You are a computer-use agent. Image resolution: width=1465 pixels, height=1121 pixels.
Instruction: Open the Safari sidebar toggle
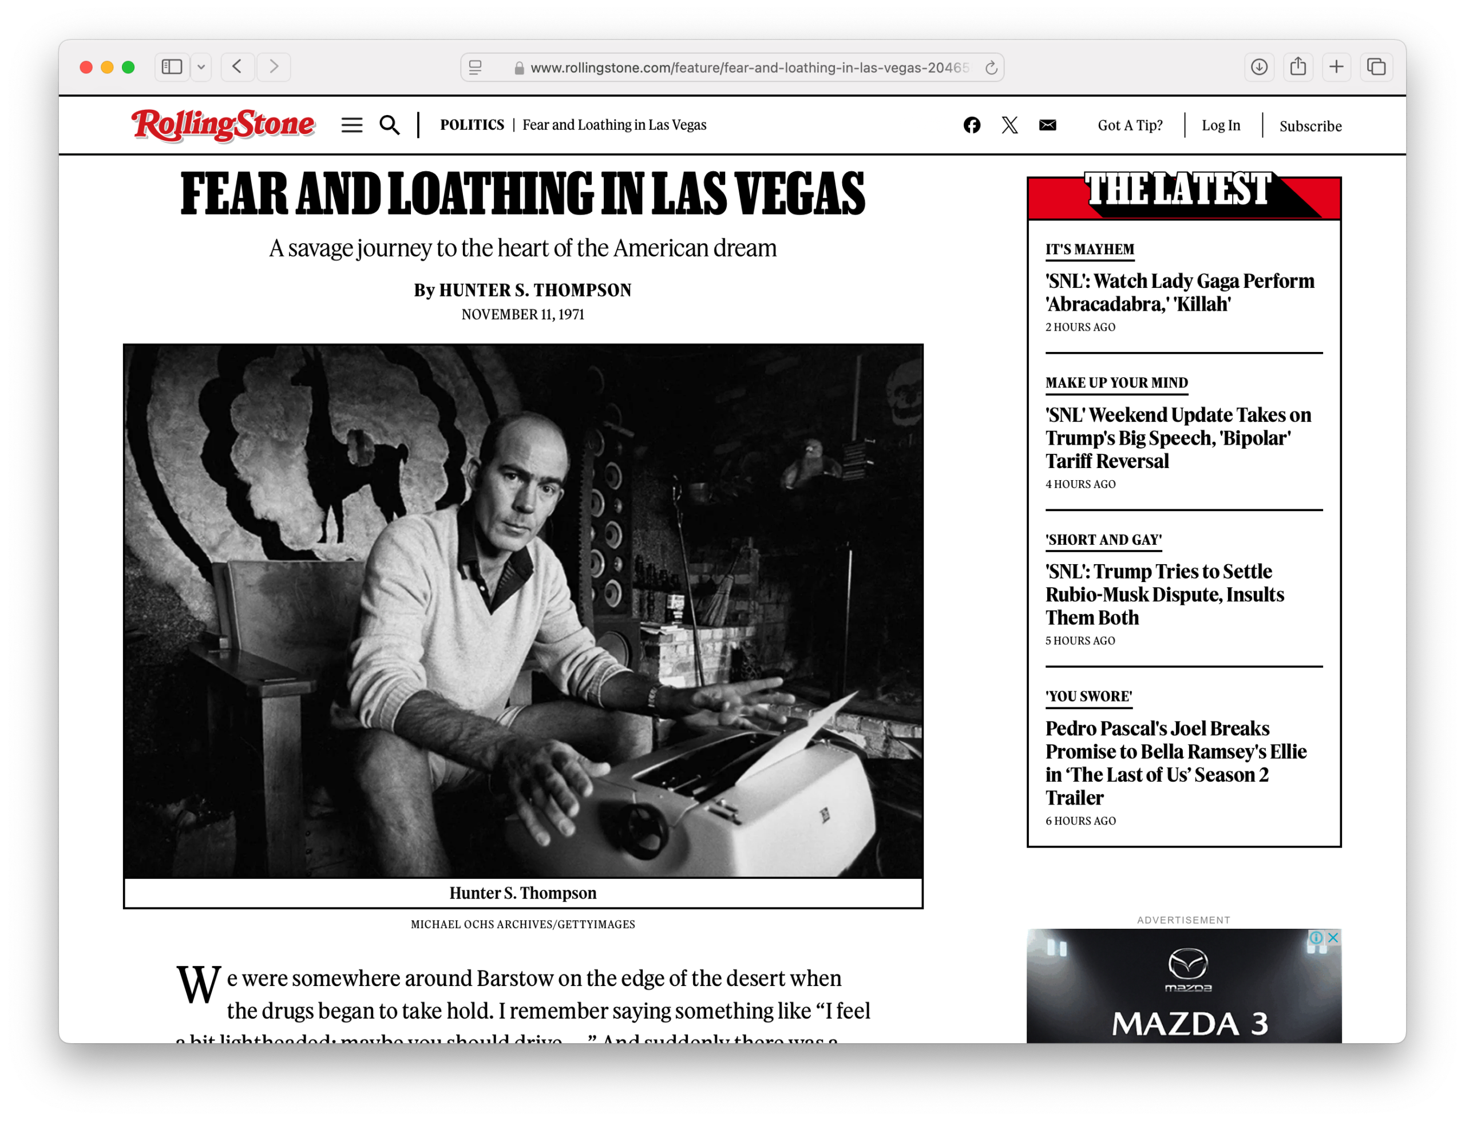click(x=172, y=68)
